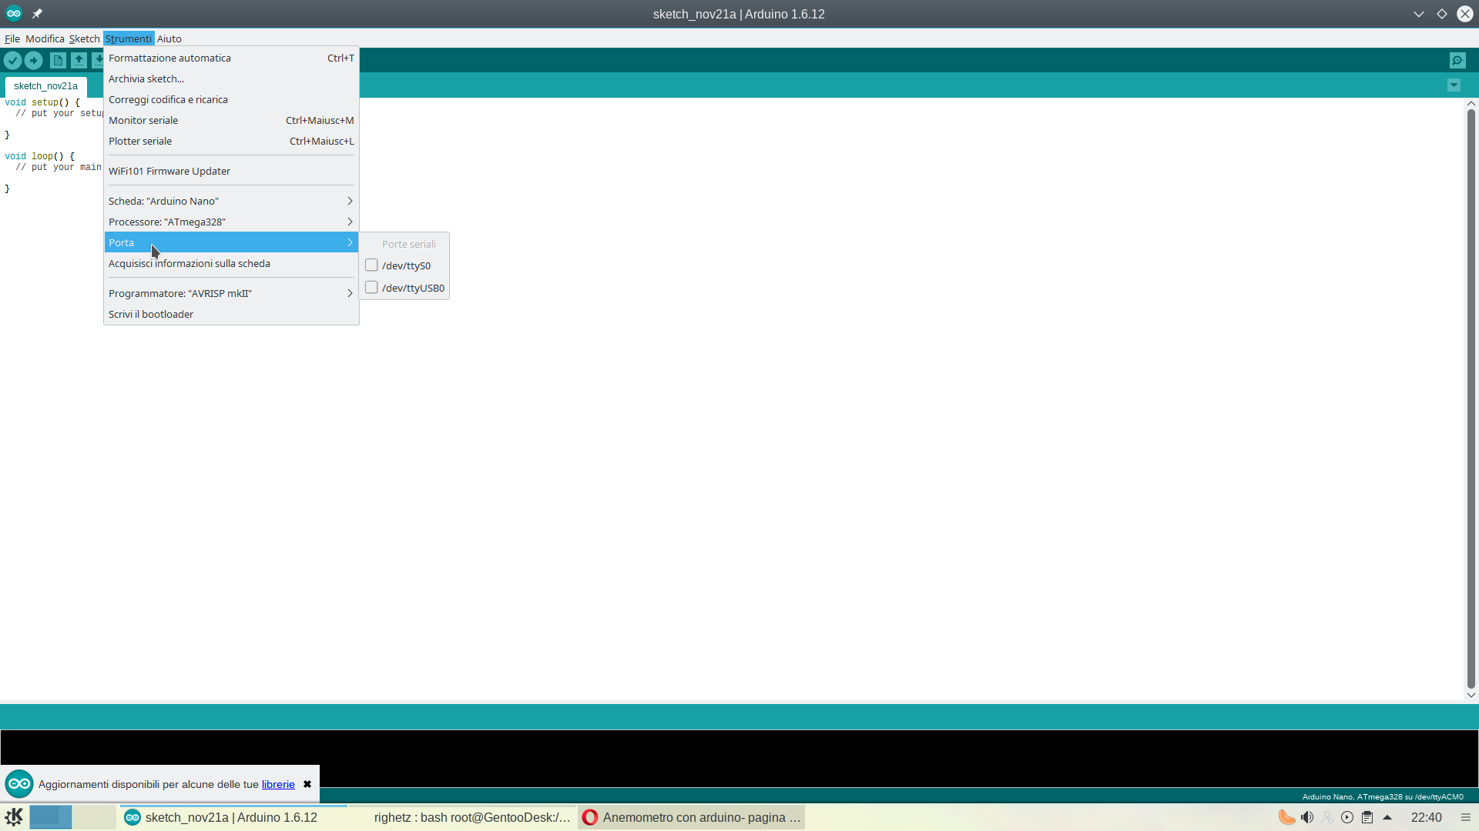
Task: Open Plotter seriale from menu
Action: 231,141
